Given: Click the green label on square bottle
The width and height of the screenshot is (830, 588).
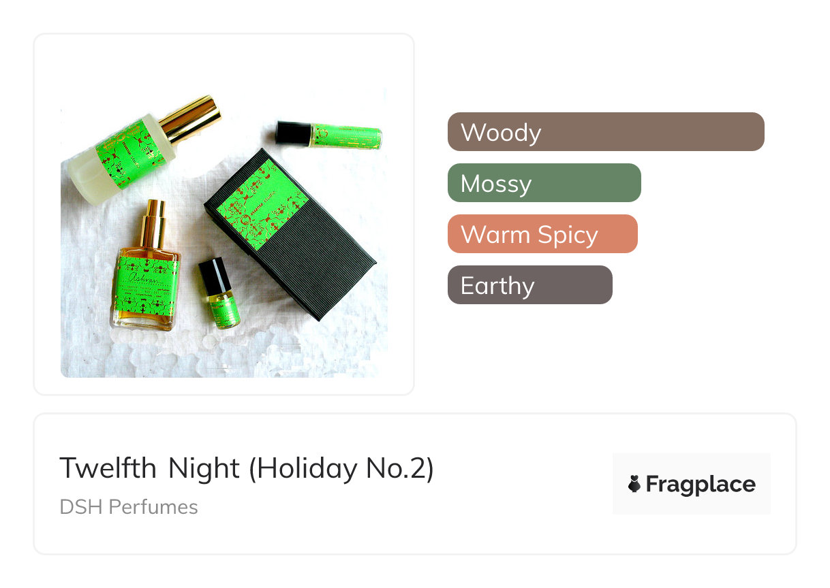Looking at the screenshot, I should 145,289.
